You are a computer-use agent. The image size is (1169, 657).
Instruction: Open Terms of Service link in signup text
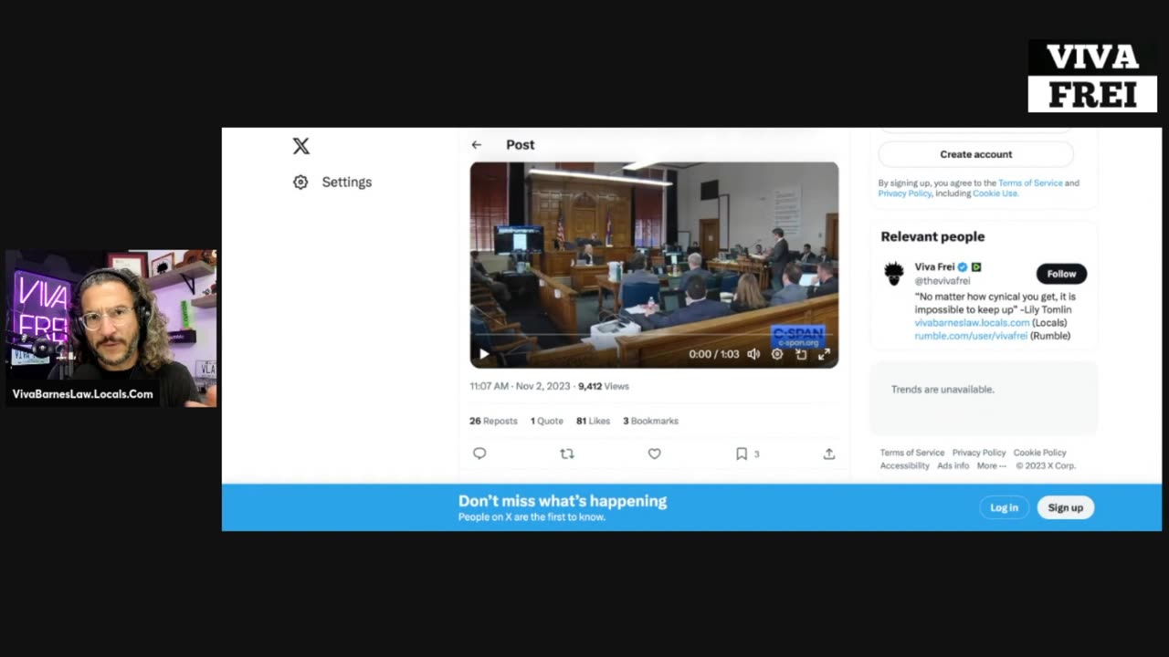click(x=1030, y=183)
